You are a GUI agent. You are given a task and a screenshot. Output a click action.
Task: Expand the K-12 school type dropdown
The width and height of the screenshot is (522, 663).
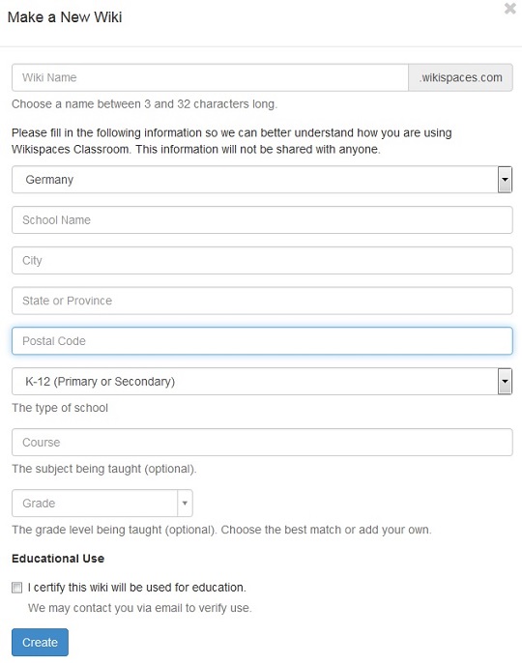pos(262,382)
